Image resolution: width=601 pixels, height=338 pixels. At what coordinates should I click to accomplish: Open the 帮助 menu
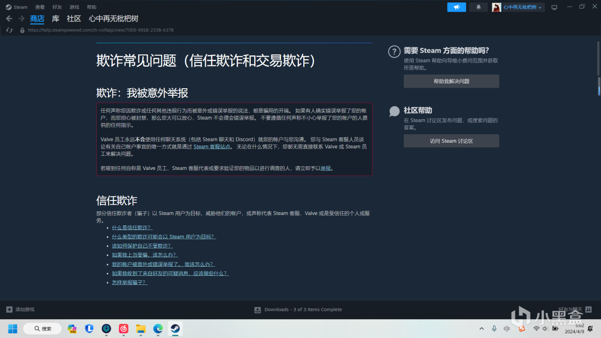pyautogui.click(x=92, y=7)
